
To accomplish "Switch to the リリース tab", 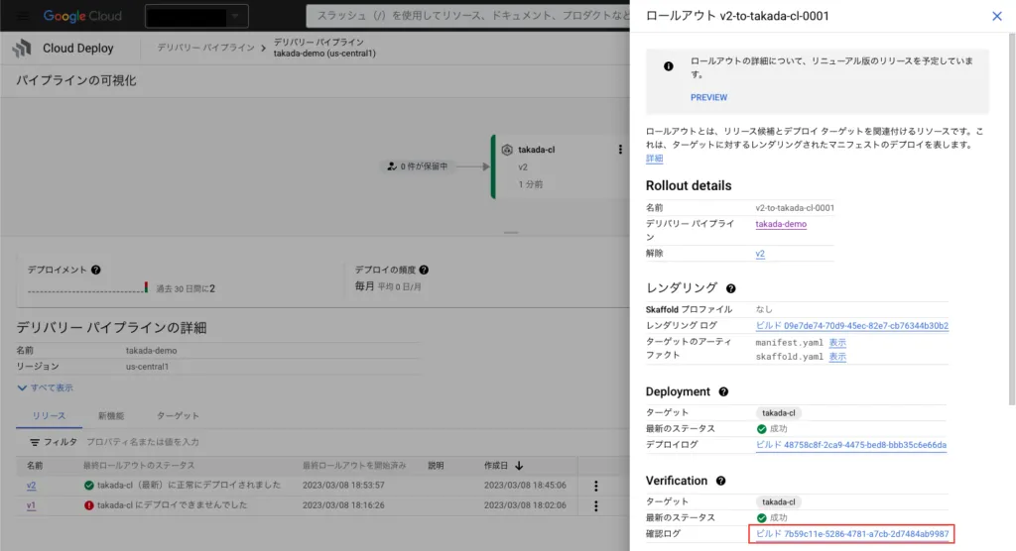I will coord(50,415).
